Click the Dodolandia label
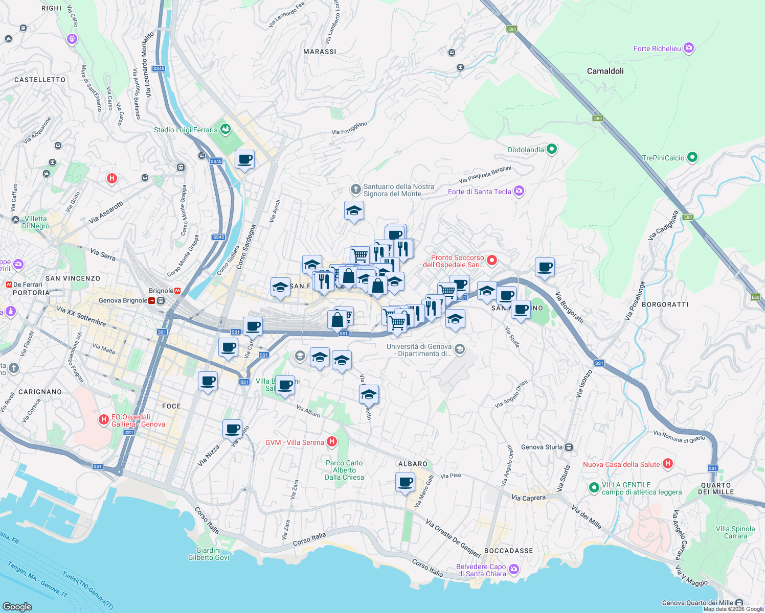The height and width of the screenshot is (613, 765). [x=526, y=150]
